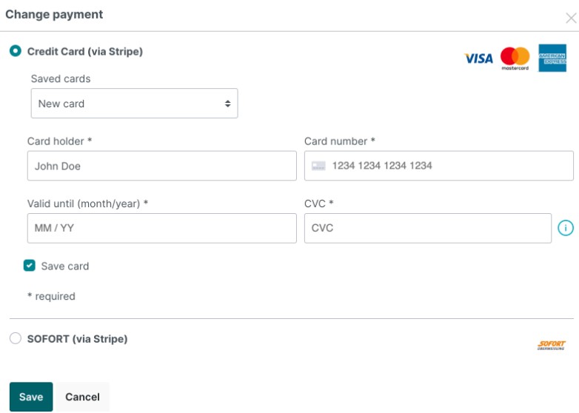The height and width of the screenshot is (413, 579).
Task: Click the CVC info icon
Action: coord(566,228)
